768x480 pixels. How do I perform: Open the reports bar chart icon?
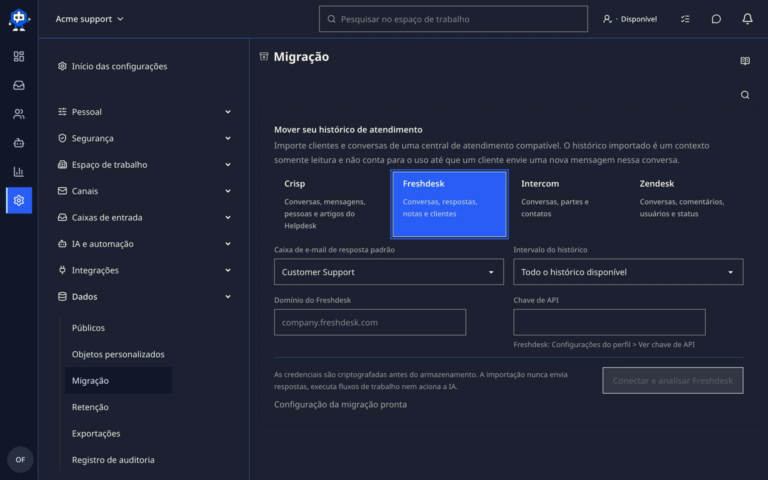(19, 171)
